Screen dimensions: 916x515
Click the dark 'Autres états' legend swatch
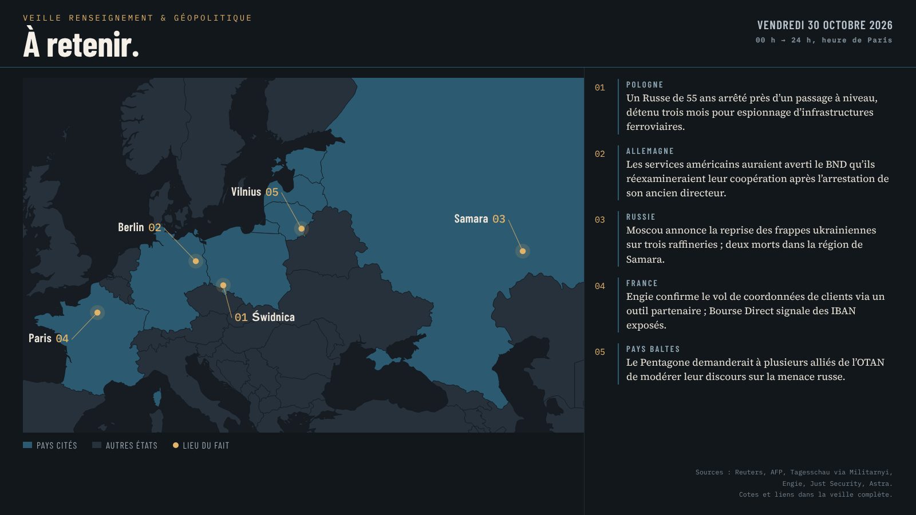[97, 445]
